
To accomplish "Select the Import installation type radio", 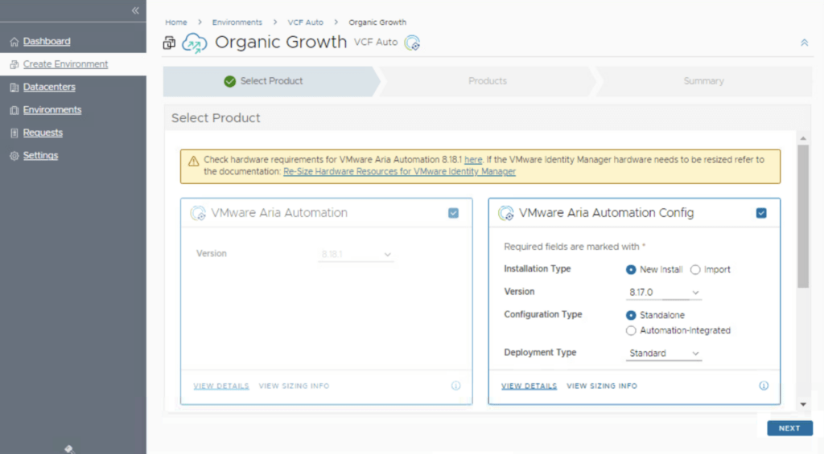I will coord(695,270).
